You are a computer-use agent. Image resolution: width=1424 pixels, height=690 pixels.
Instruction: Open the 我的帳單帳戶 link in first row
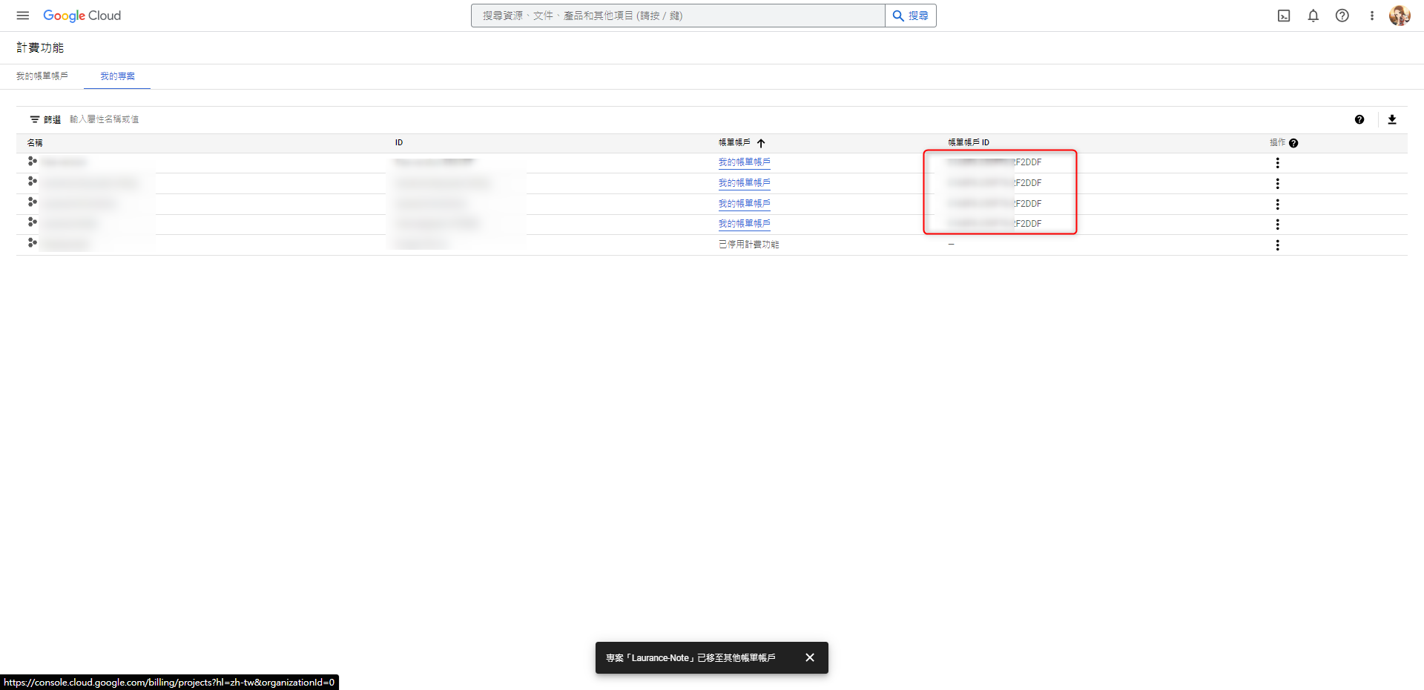[744, 162]
